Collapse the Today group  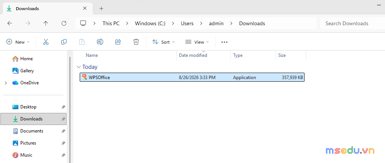[79, 67]
